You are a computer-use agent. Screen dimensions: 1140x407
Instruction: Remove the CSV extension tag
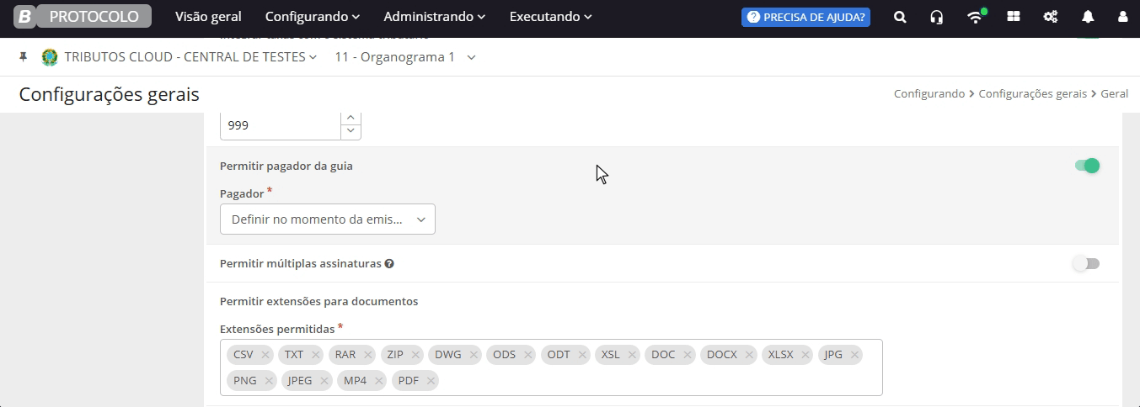click(x=265, y=355)
